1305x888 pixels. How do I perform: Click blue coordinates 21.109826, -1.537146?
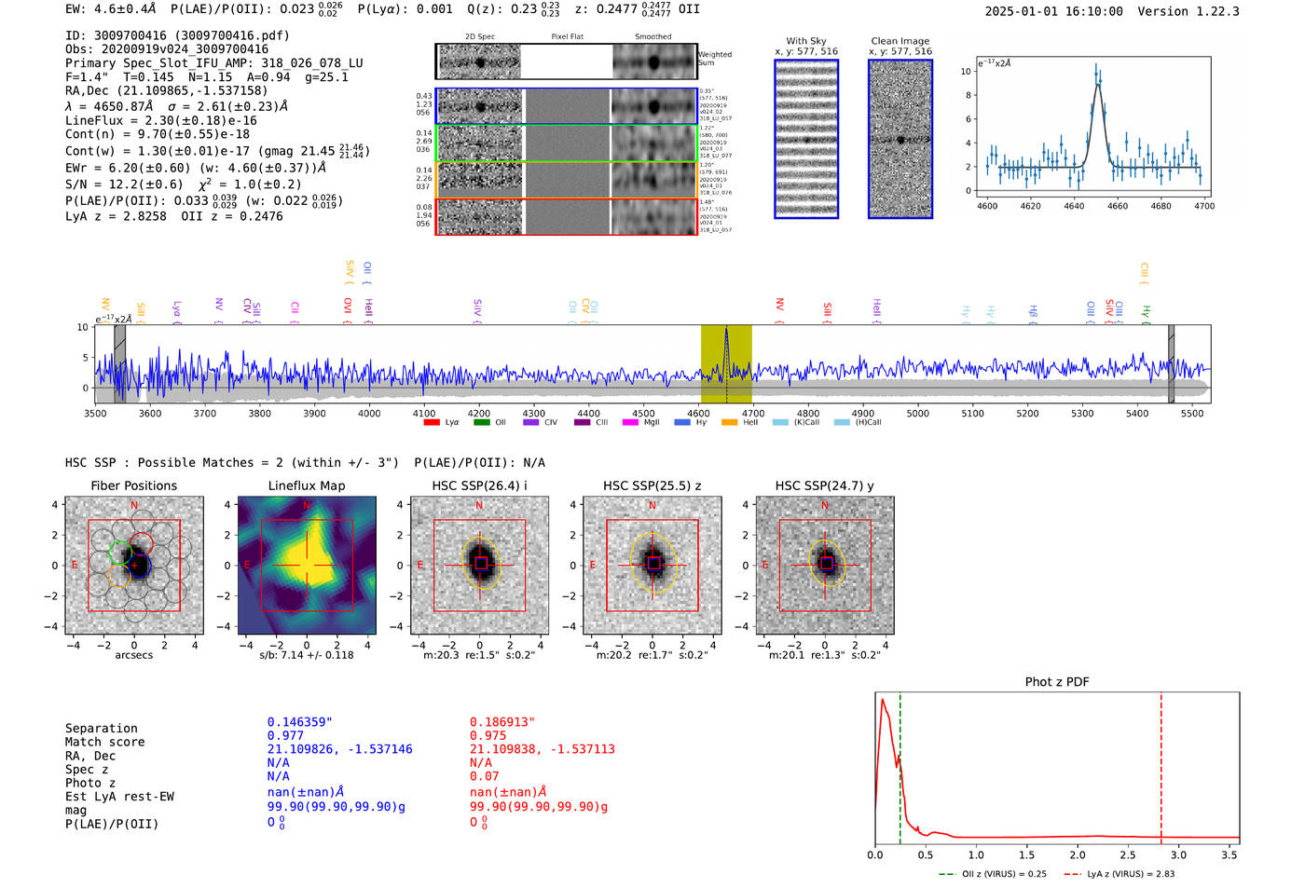(340, 749)
